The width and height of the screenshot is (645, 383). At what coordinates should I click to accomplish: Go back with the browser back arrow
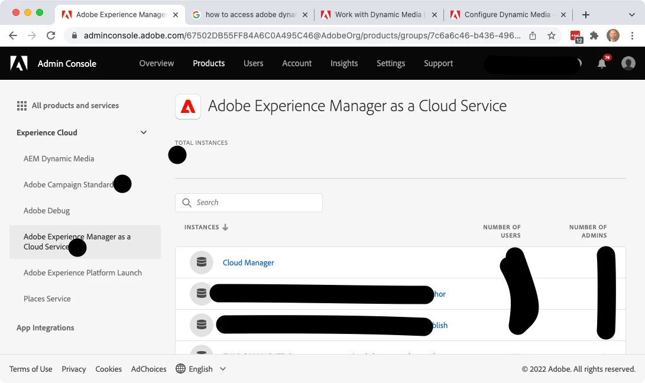coord(13,35)
